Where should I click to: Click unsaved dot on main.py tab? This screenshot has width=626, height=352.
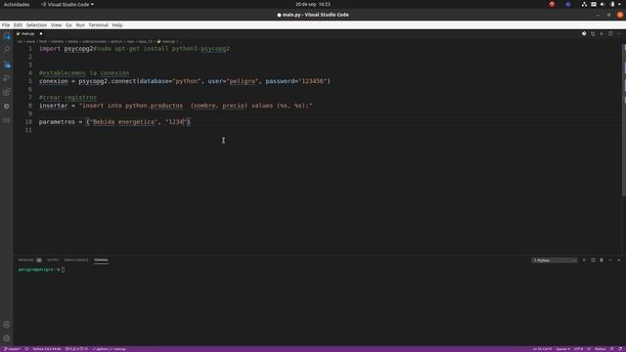(x=41, y=34)
